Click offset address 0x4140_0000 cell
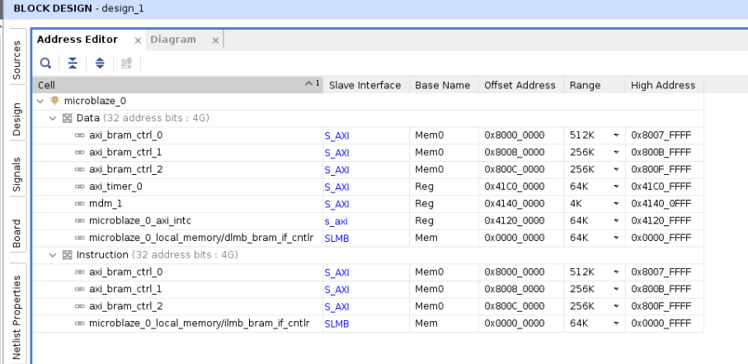The height and width of the screenshot is (364, 748). 515,204
